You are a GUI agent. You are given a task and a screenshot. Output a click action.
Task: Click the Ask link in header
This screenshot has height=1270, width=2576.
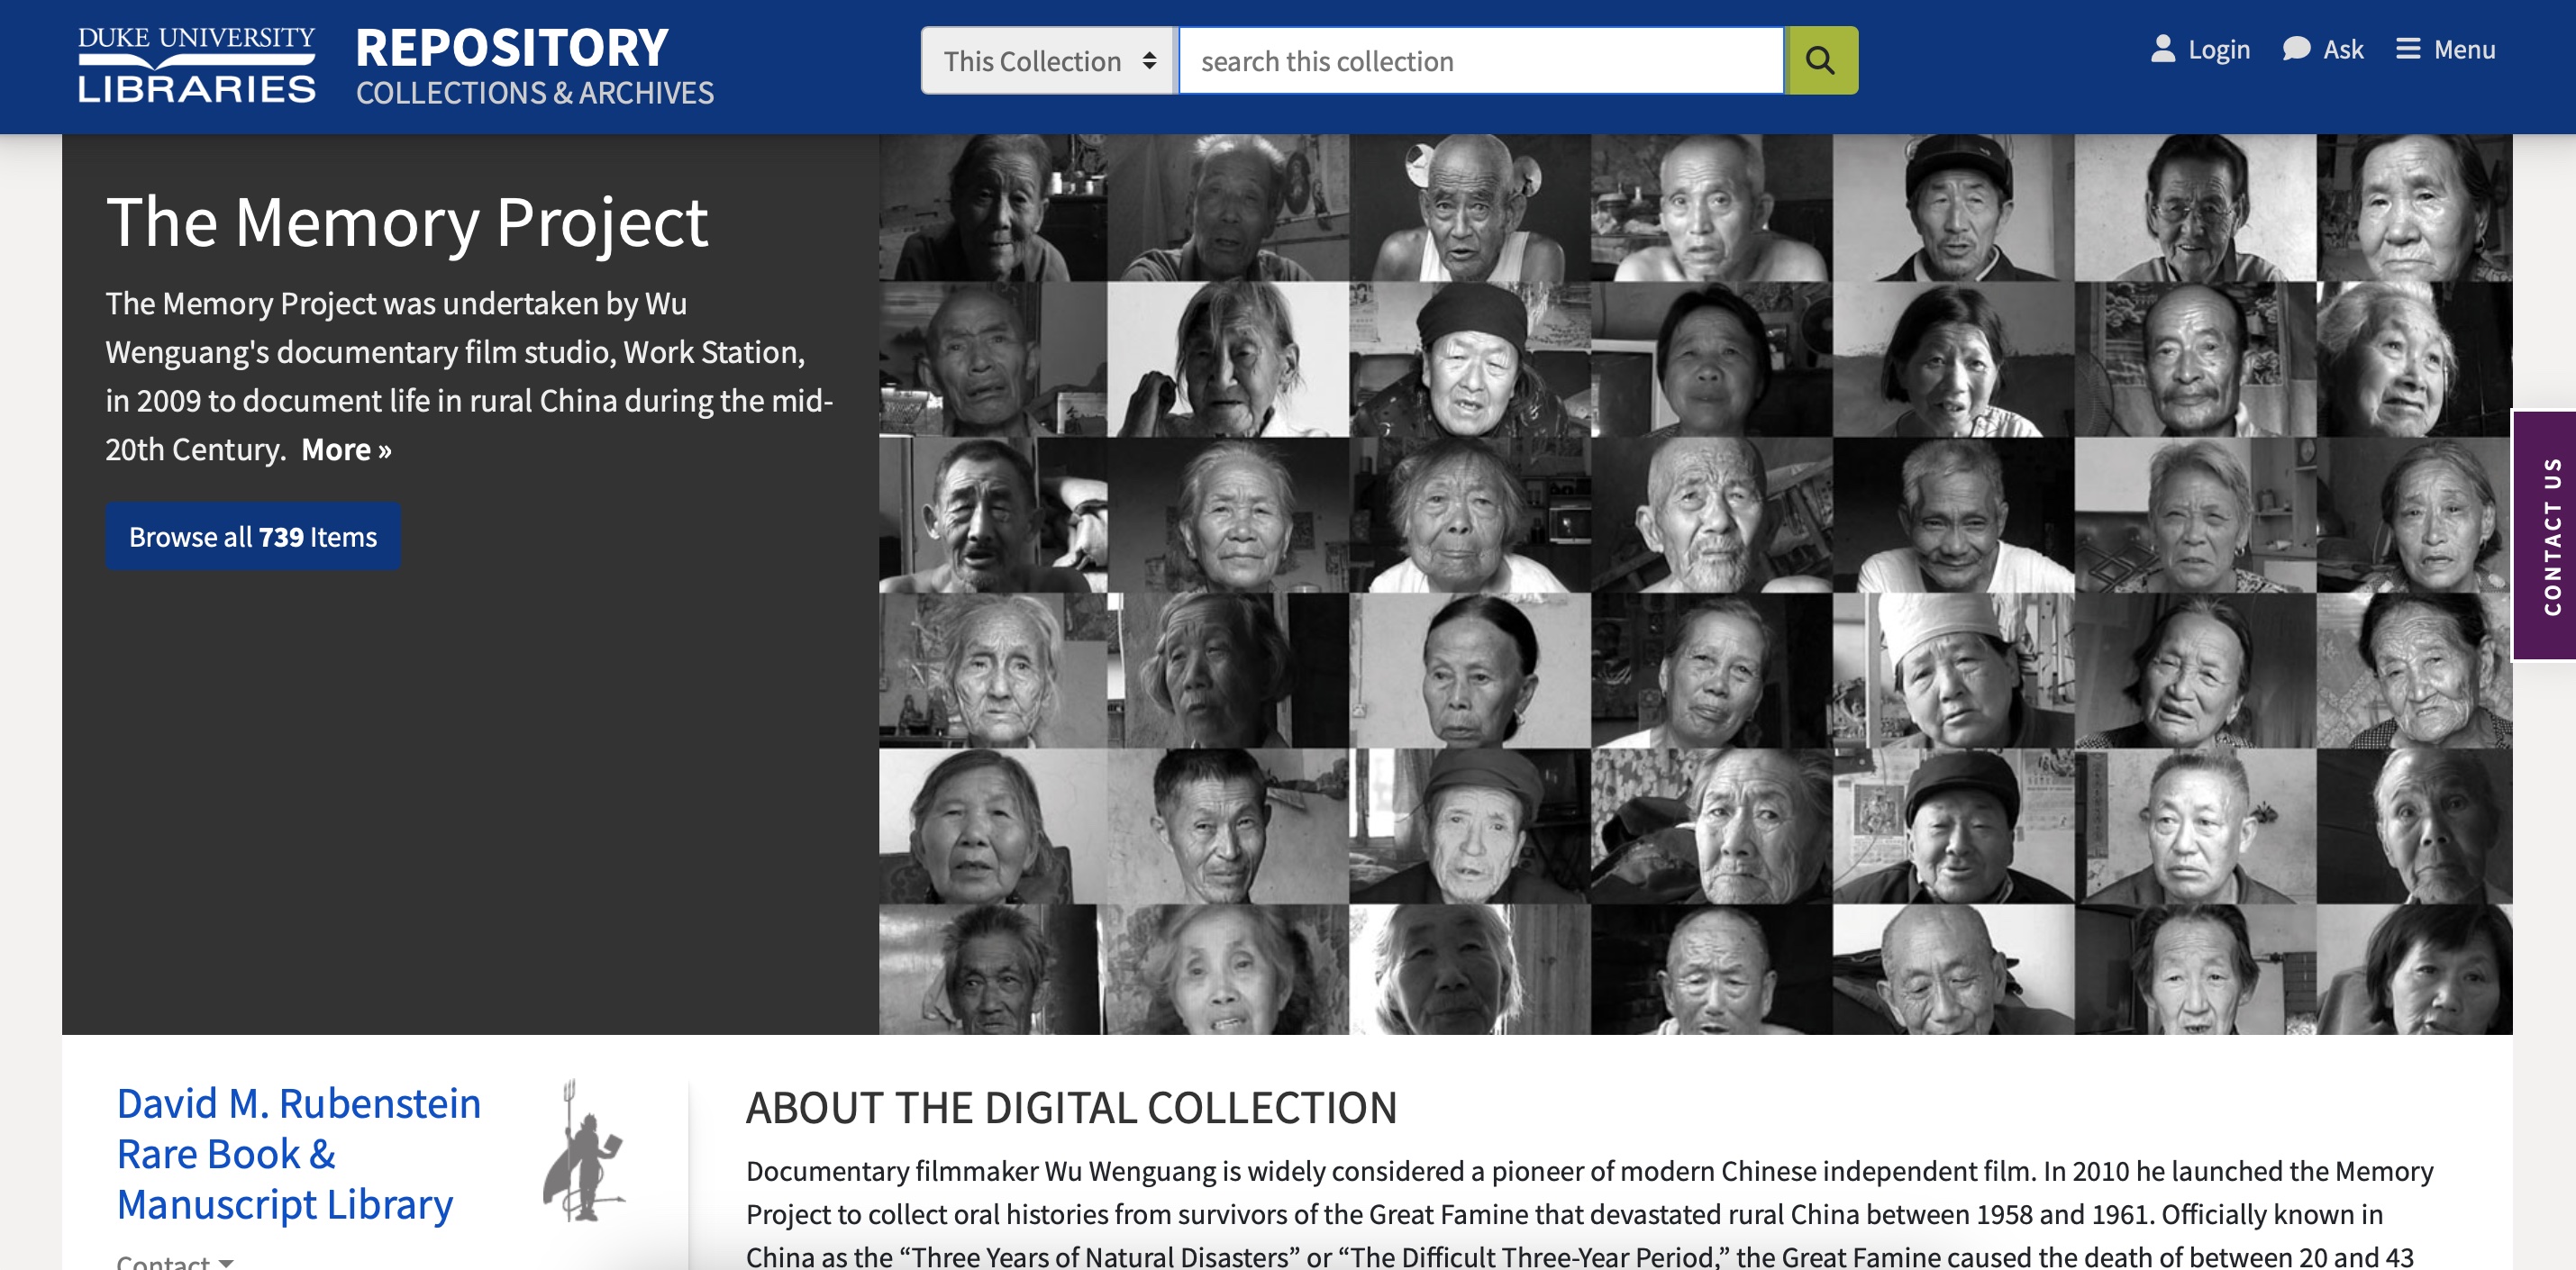[x=2343, y=49]
